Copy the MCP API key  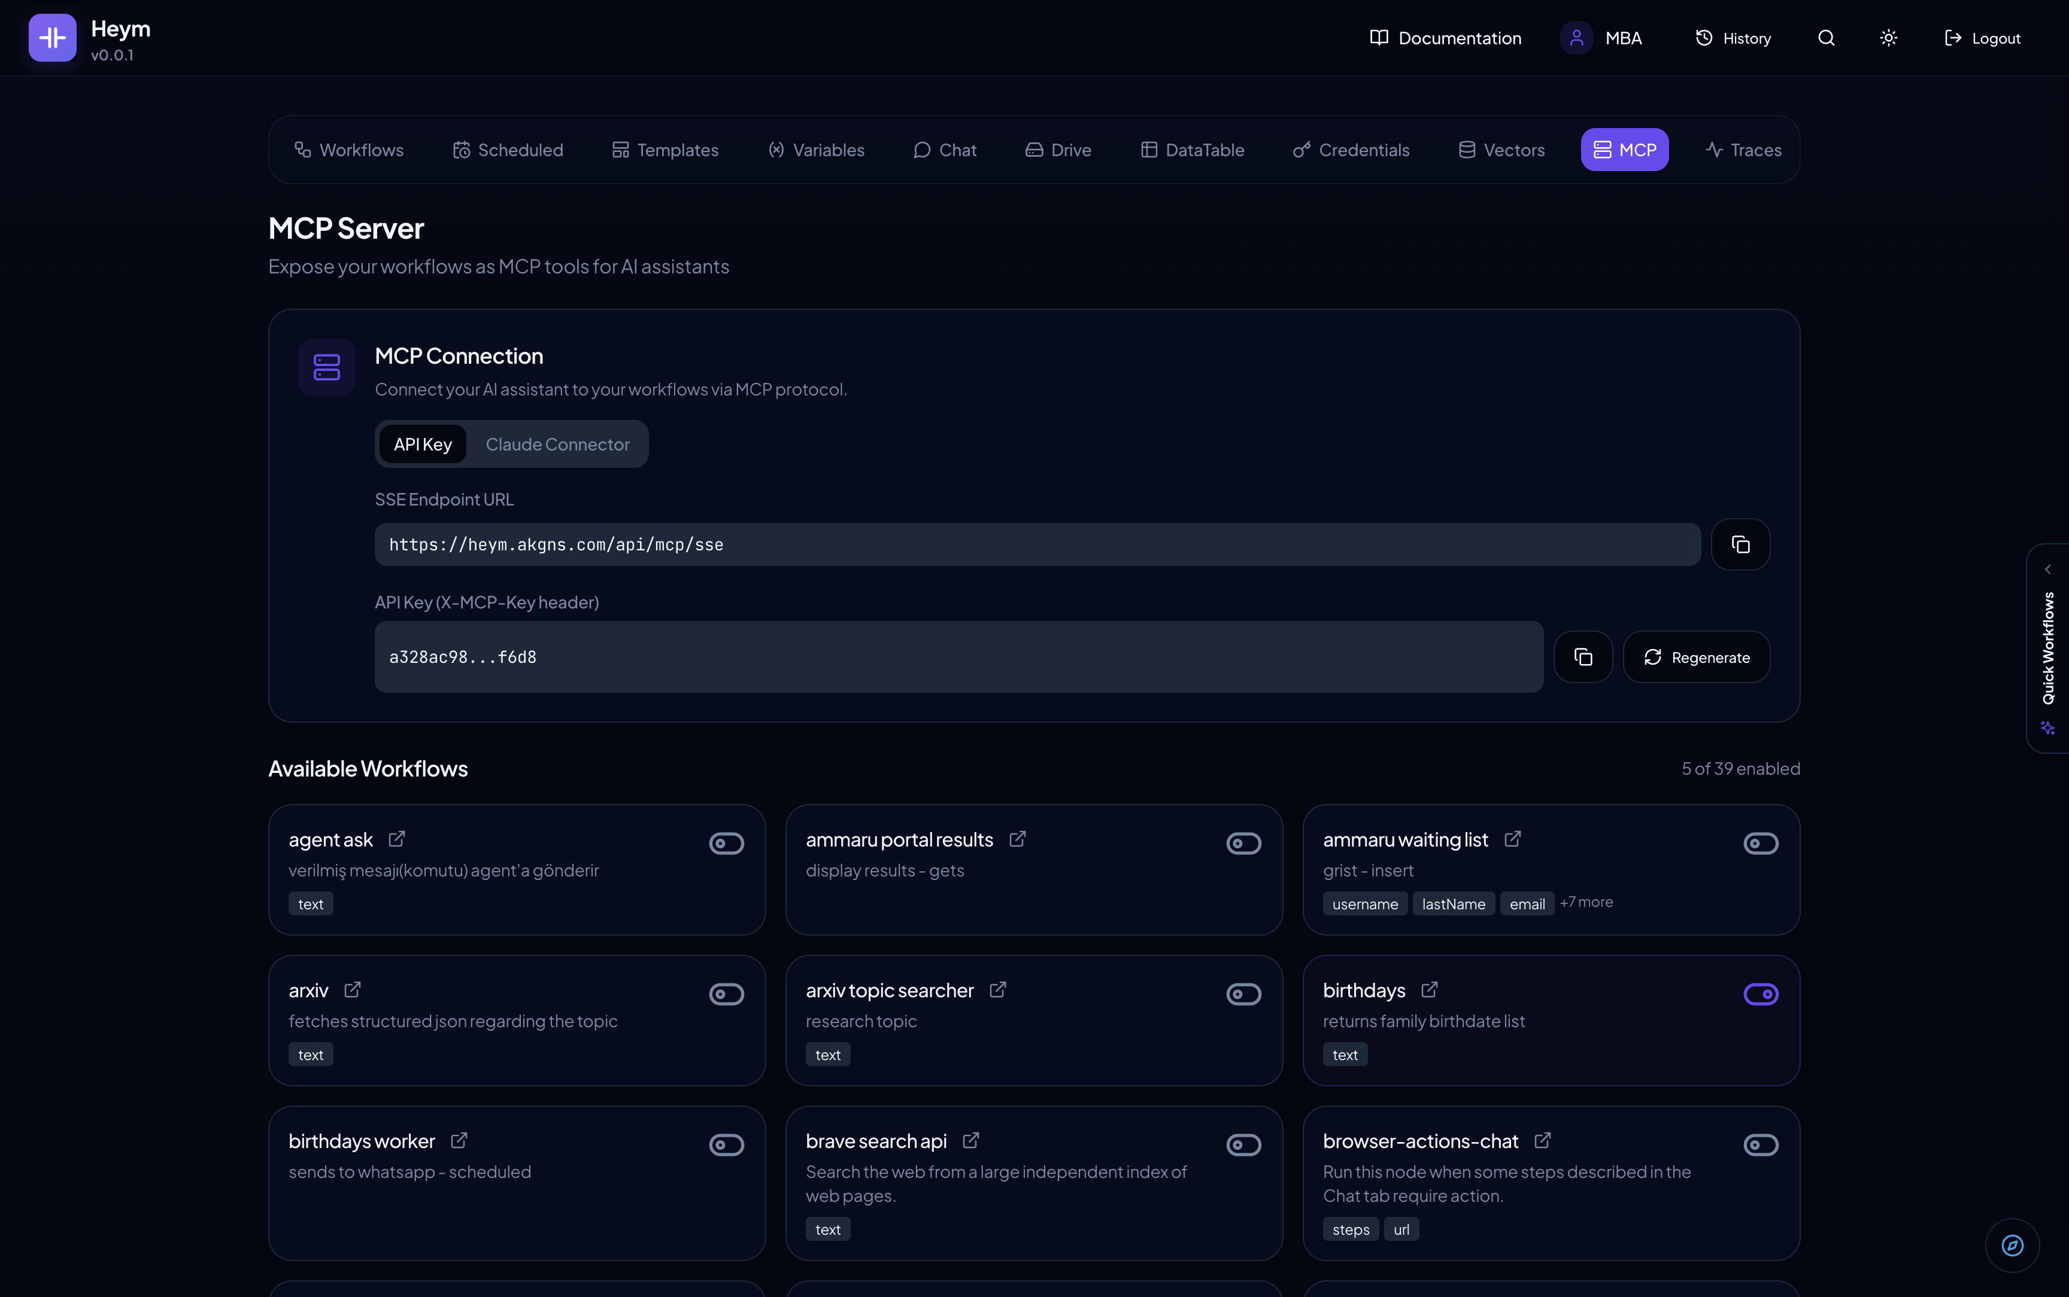(x=1582, y=657)
